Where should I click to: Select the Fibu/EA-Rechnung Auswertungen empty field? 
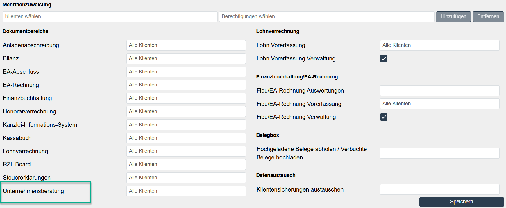[x=439, y=91]
